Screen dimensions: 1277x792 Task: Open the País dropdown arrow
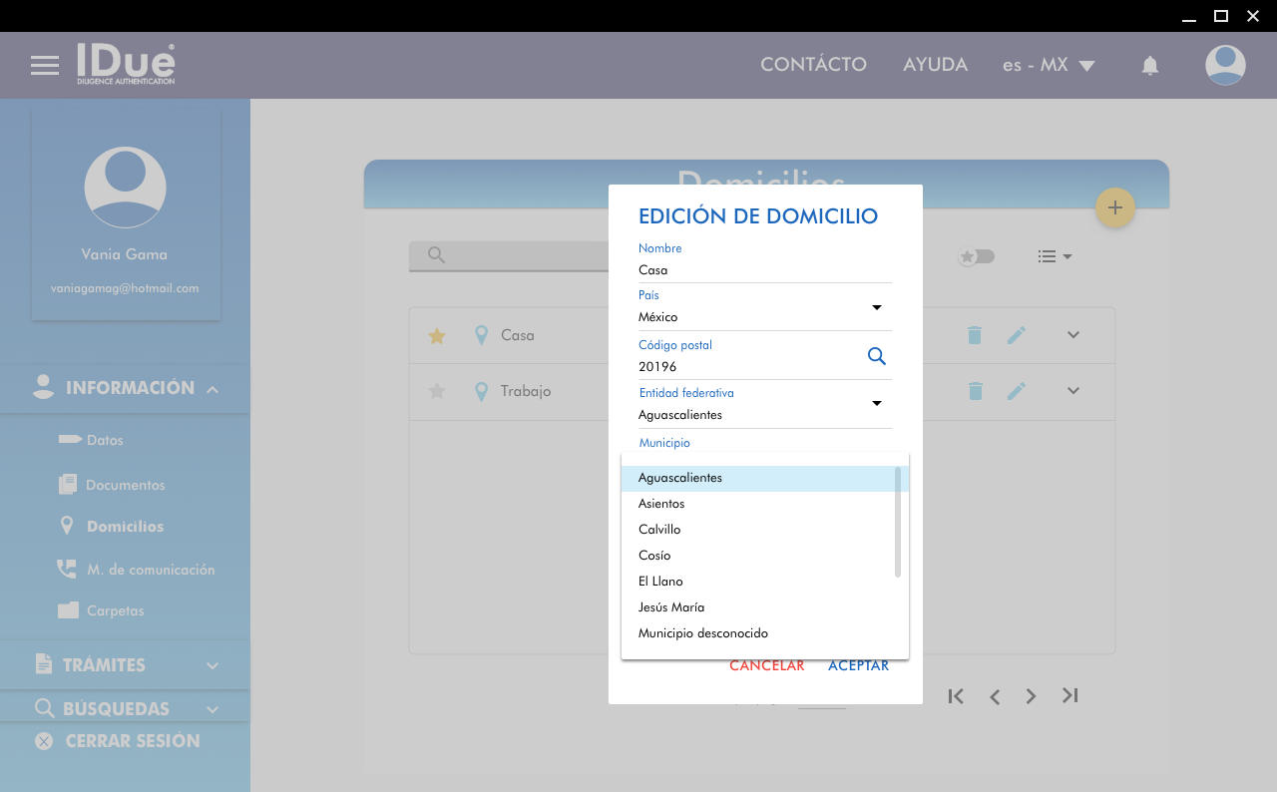[876, 307]
